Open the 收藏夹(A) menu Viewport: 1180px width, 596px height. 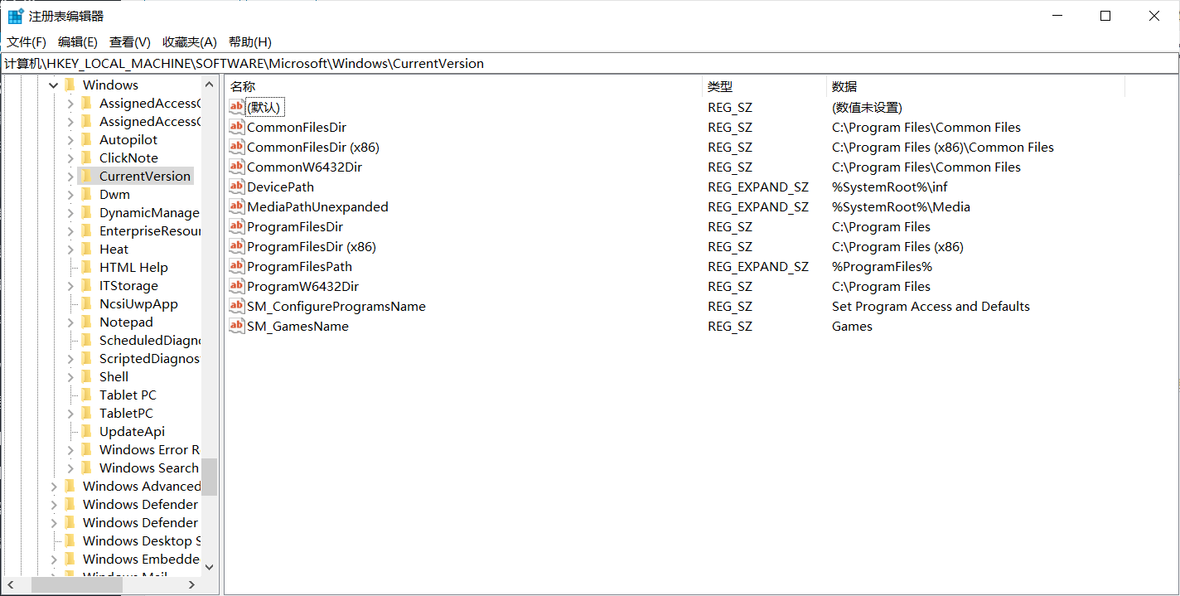(190, 41)
